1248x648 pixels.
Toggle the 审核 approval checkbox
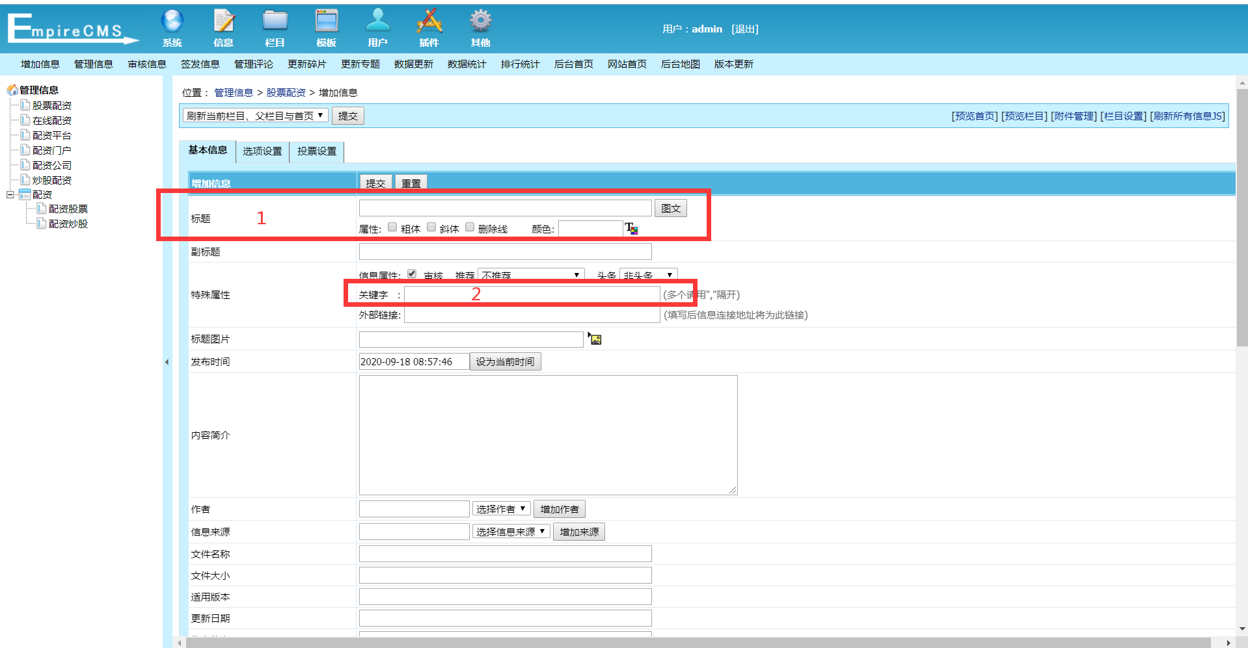(412, 274)
